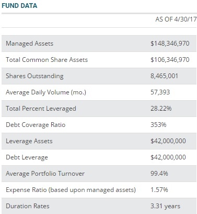Image resolution: width=197 pixels, height=214 pixels.
Task: Click the FUND DATA heading
Action: (x=19, y=6)
